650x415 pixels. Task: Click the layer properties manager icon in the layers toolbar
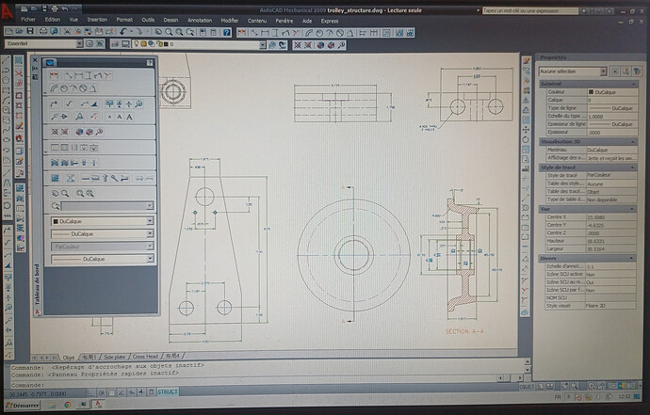(115, 44)
